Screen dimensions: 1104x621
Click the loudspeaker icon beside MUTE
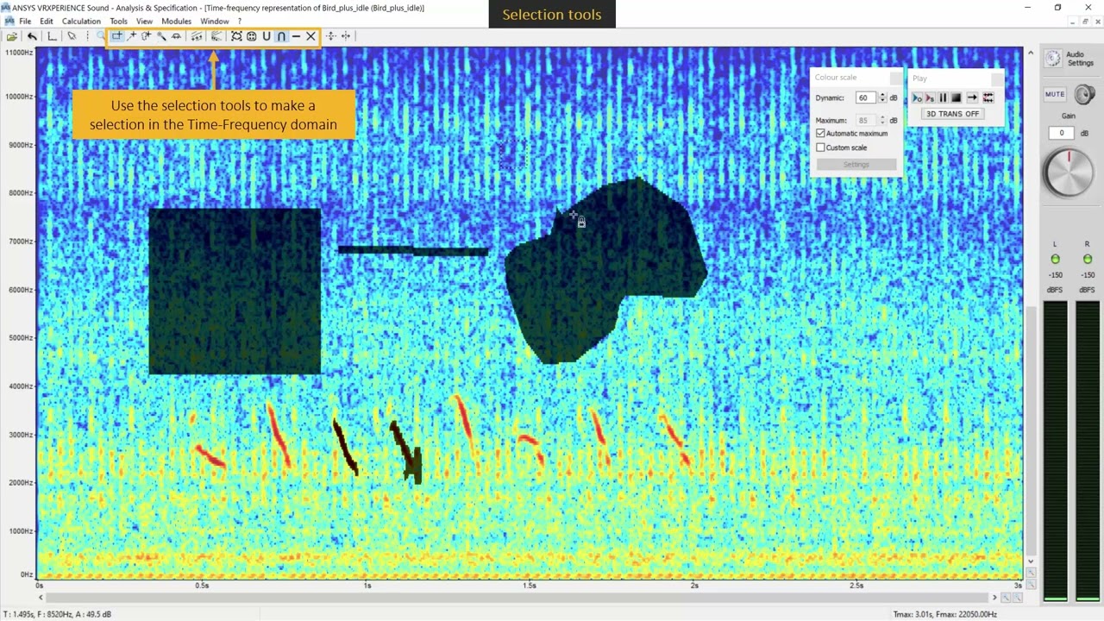(x=1084, y=94)
